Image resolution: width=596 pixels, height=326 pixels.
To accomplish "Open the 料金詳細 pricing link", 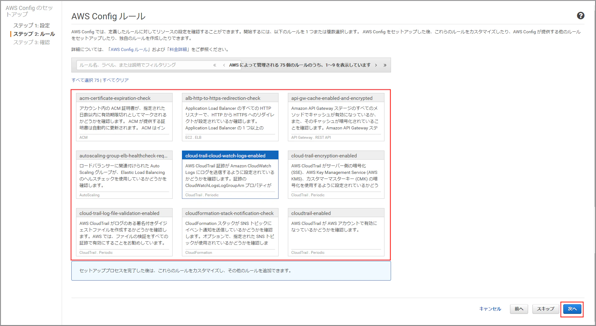I will tap(178, 49).
